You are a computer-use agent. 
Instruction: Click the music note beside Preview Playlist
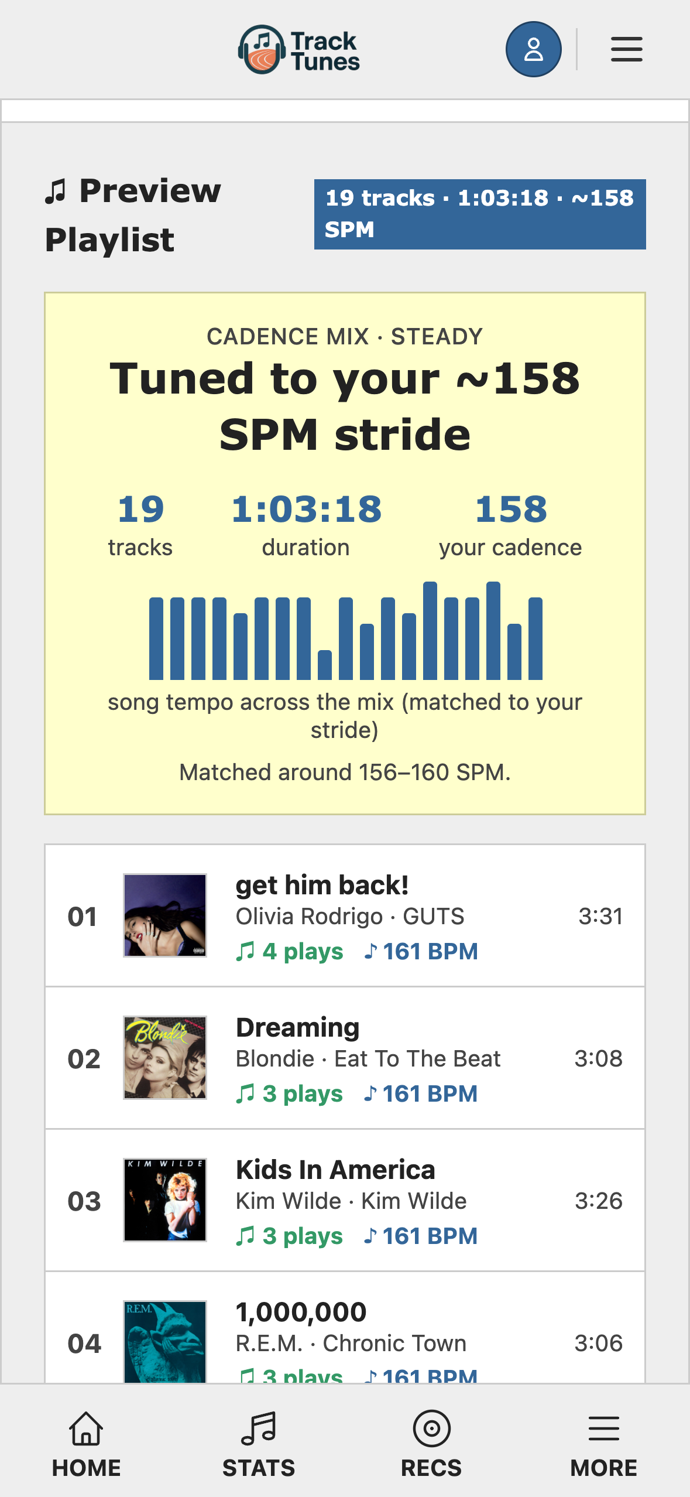pyautogui.click(x=56, y=192)
